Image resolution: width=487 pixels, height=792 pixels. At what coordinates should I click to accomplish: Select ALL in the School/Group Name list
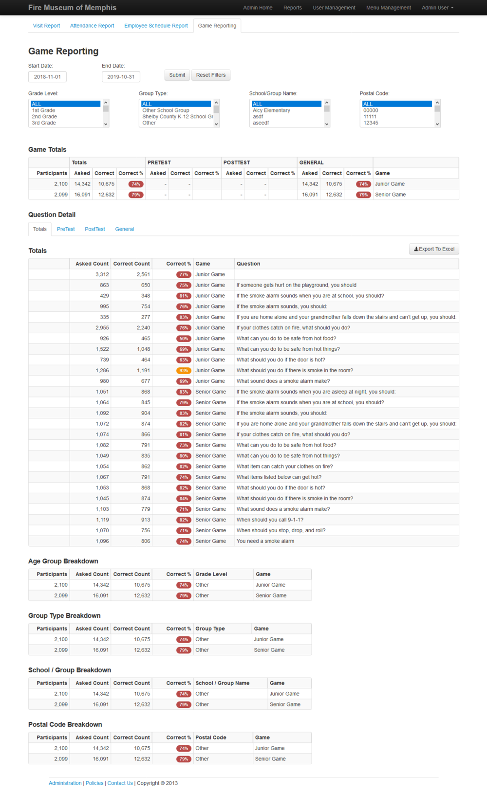click(x=286, y=104)
